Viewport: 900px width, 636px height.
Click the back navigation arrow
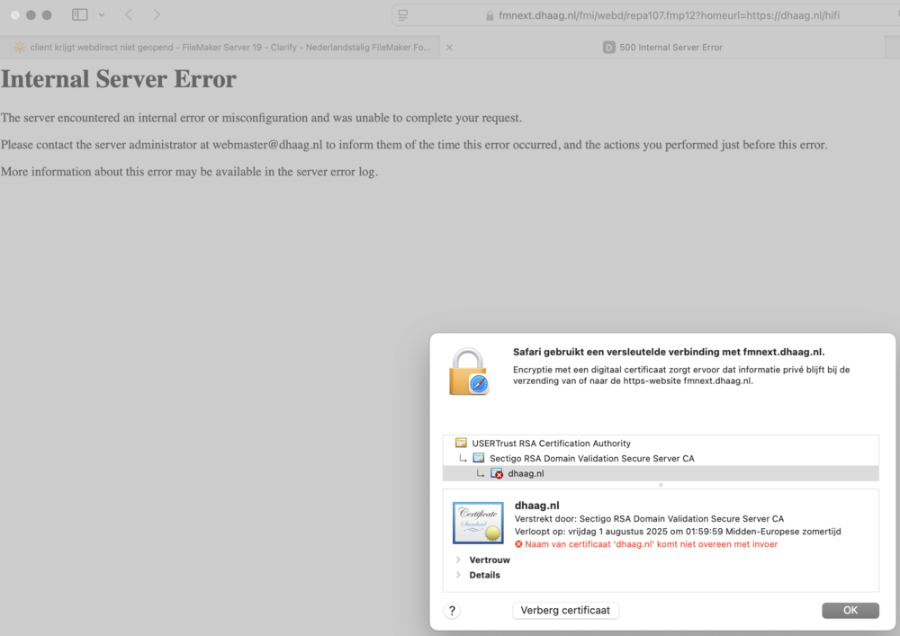129,15
